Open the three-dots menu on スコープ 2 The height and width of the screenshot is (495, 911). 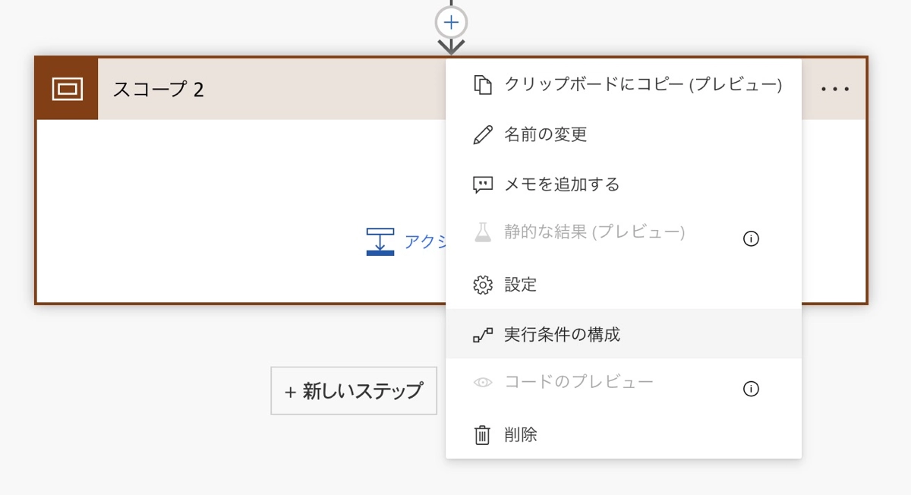[x=835, y=89]
